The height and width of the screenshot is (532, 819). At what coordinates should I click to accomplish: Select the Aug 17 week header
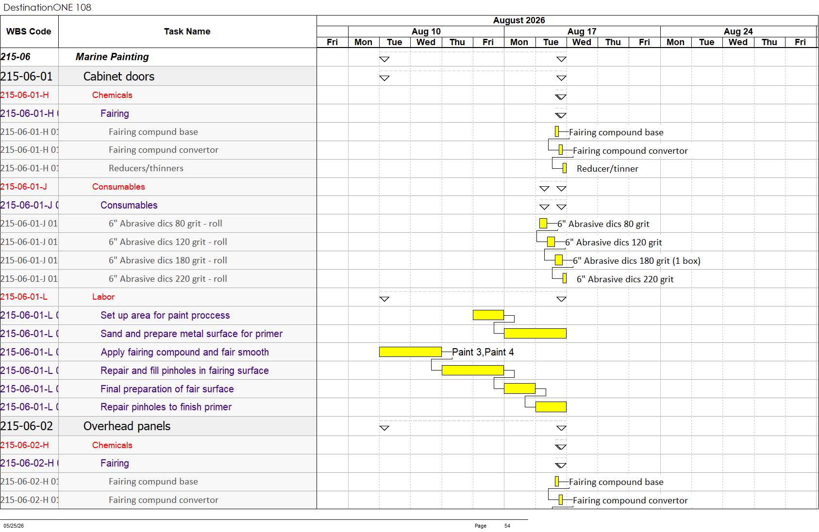click(582, 32)
